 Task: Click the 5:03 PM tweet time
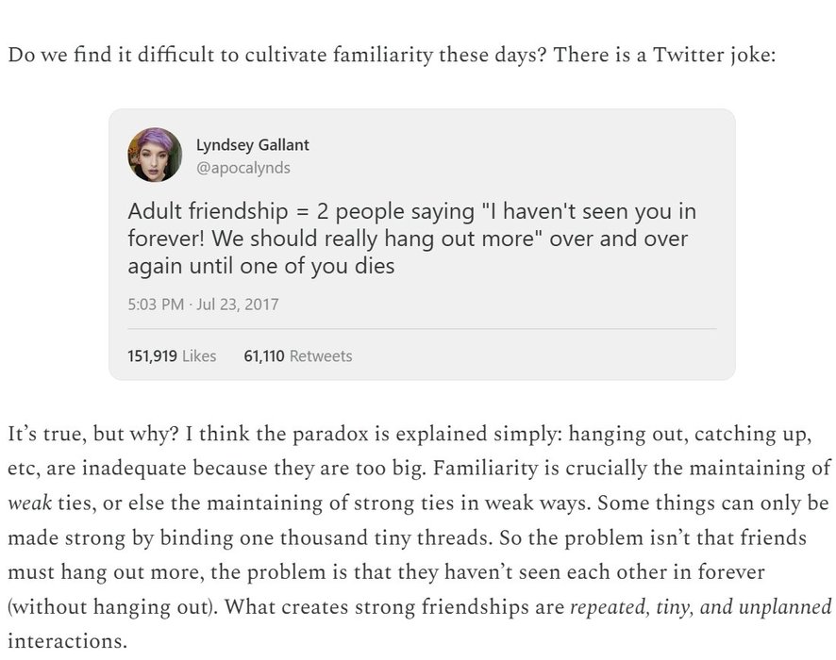(x=157, y=305)
